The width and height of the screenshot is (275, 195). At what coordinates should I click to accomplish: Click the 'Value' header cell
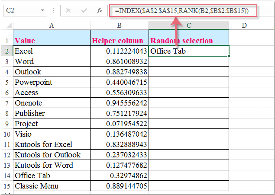pos(52,38)
